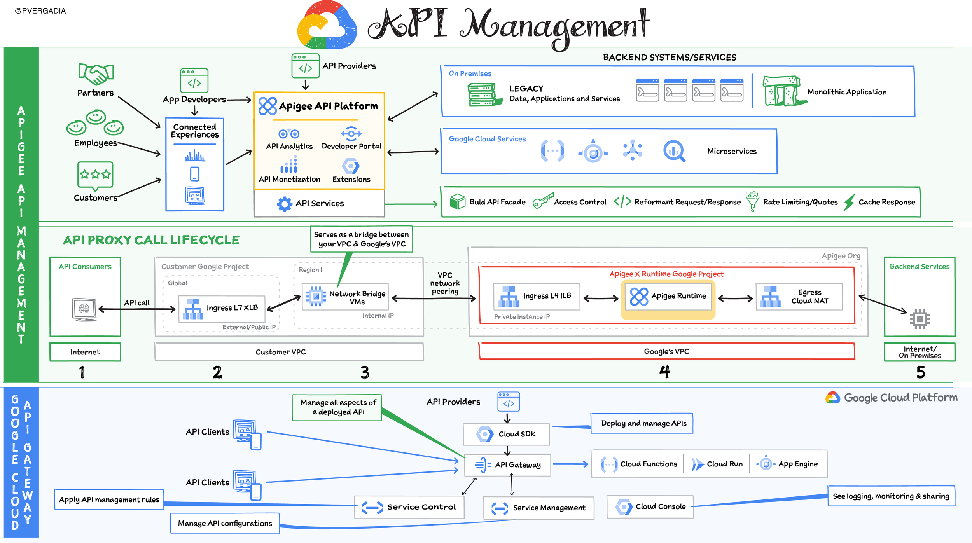
Task: Select the Apigee API Platform logo icon
Action: 267,106
